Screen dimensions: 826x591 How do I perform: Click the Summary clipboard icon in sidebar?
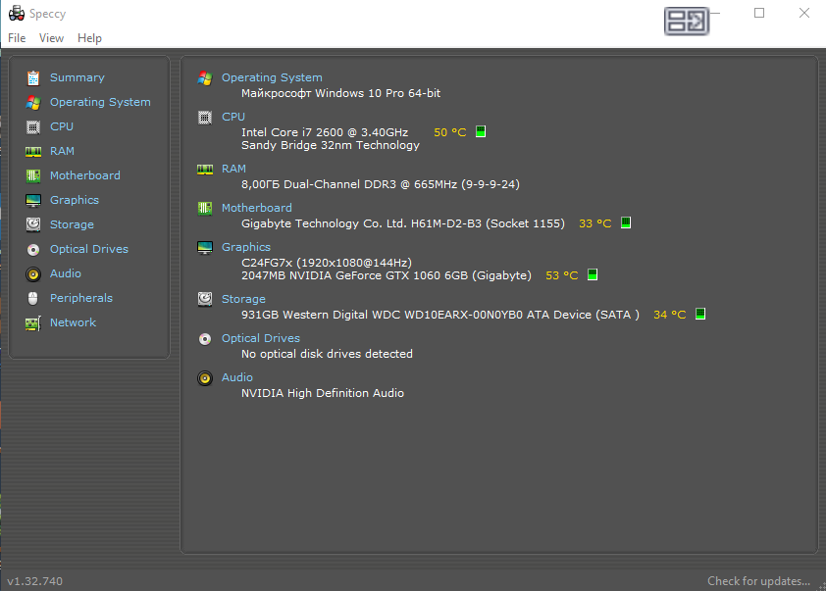click(x=33, y=77)
